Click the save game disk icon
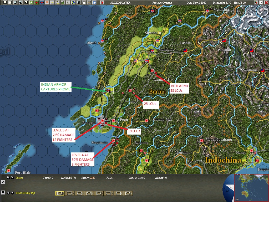 click(x=5, y=2)
